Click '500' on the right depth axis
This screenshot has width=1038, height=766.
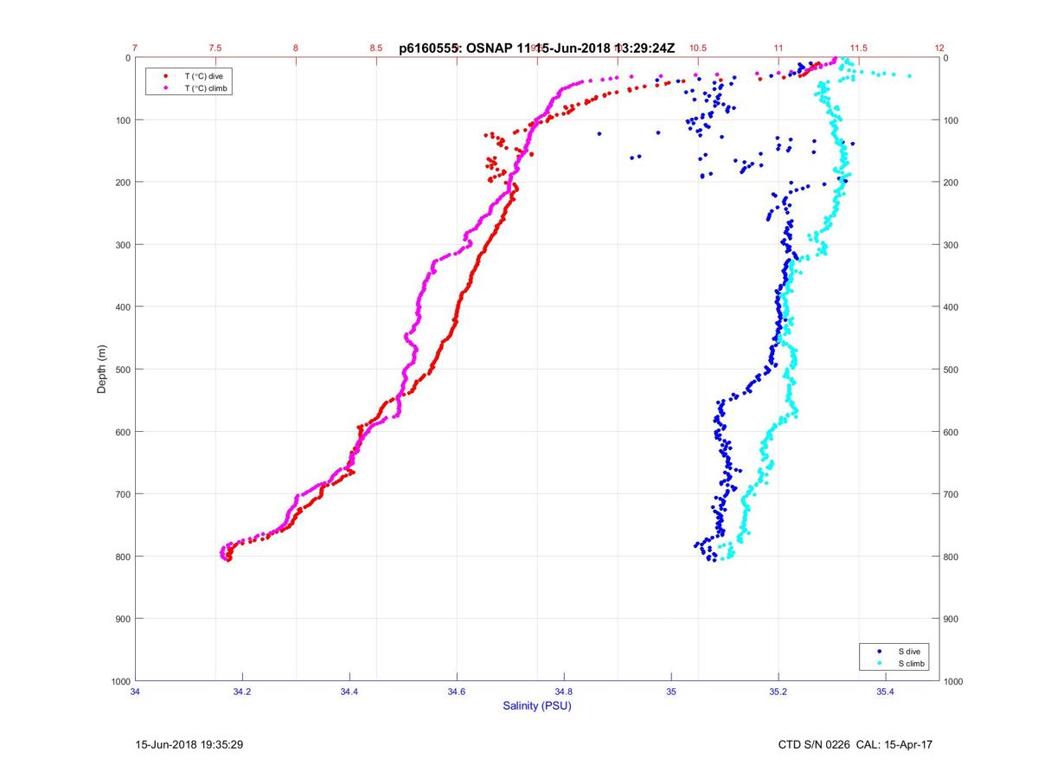coord(951,370)
